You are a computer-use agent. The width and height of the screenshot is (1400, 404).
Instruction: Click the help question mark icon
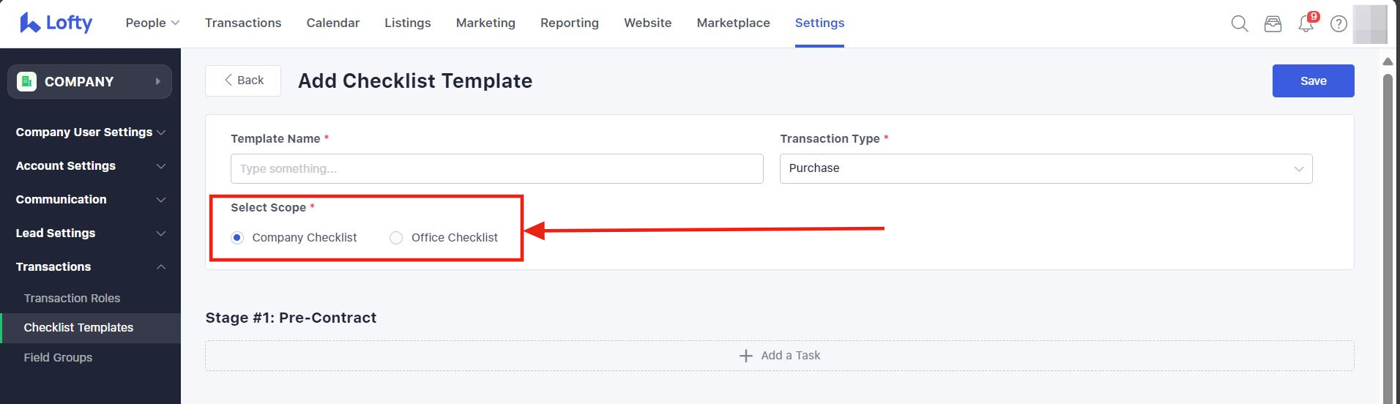(x=1338, y=23)
